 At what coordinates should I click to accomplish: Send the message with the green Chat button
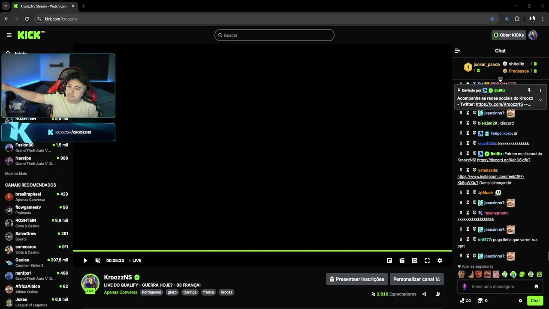535,300
